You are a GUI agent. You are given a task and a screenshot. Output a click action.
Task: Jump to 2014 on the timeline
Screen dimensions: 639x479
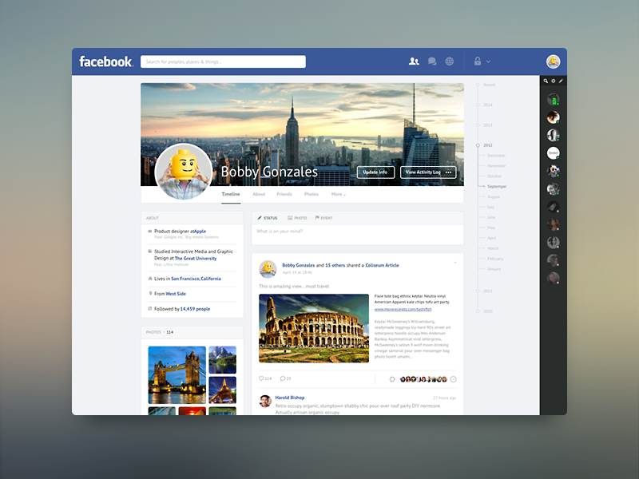[x=488, y=105]
